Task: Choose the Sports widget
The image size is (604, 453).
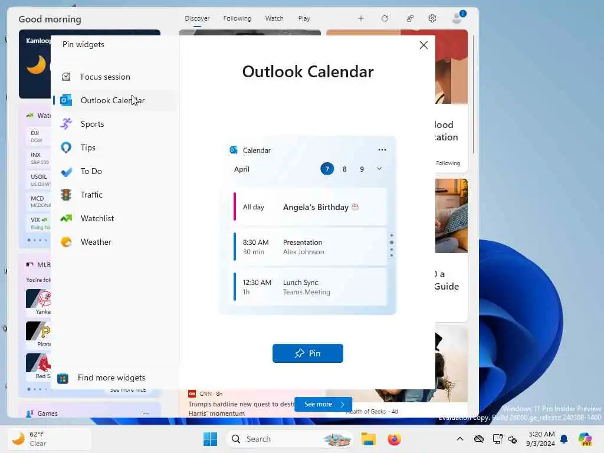Action: click(x=114, y=124)
